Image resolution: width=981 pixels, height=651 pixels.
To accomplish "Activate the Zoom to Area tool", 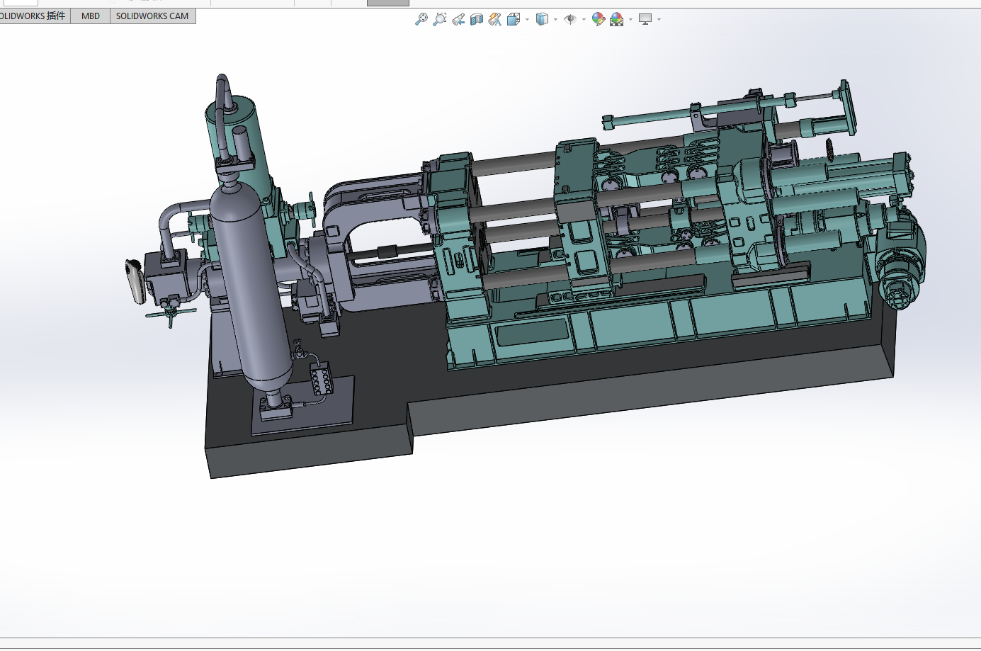I will pyautogui.click(x=440, y=19).
